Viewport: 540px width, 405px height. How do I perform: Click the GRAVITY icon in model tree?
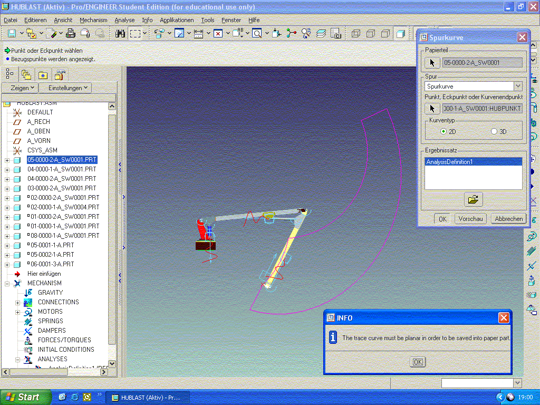pos(28,292)
